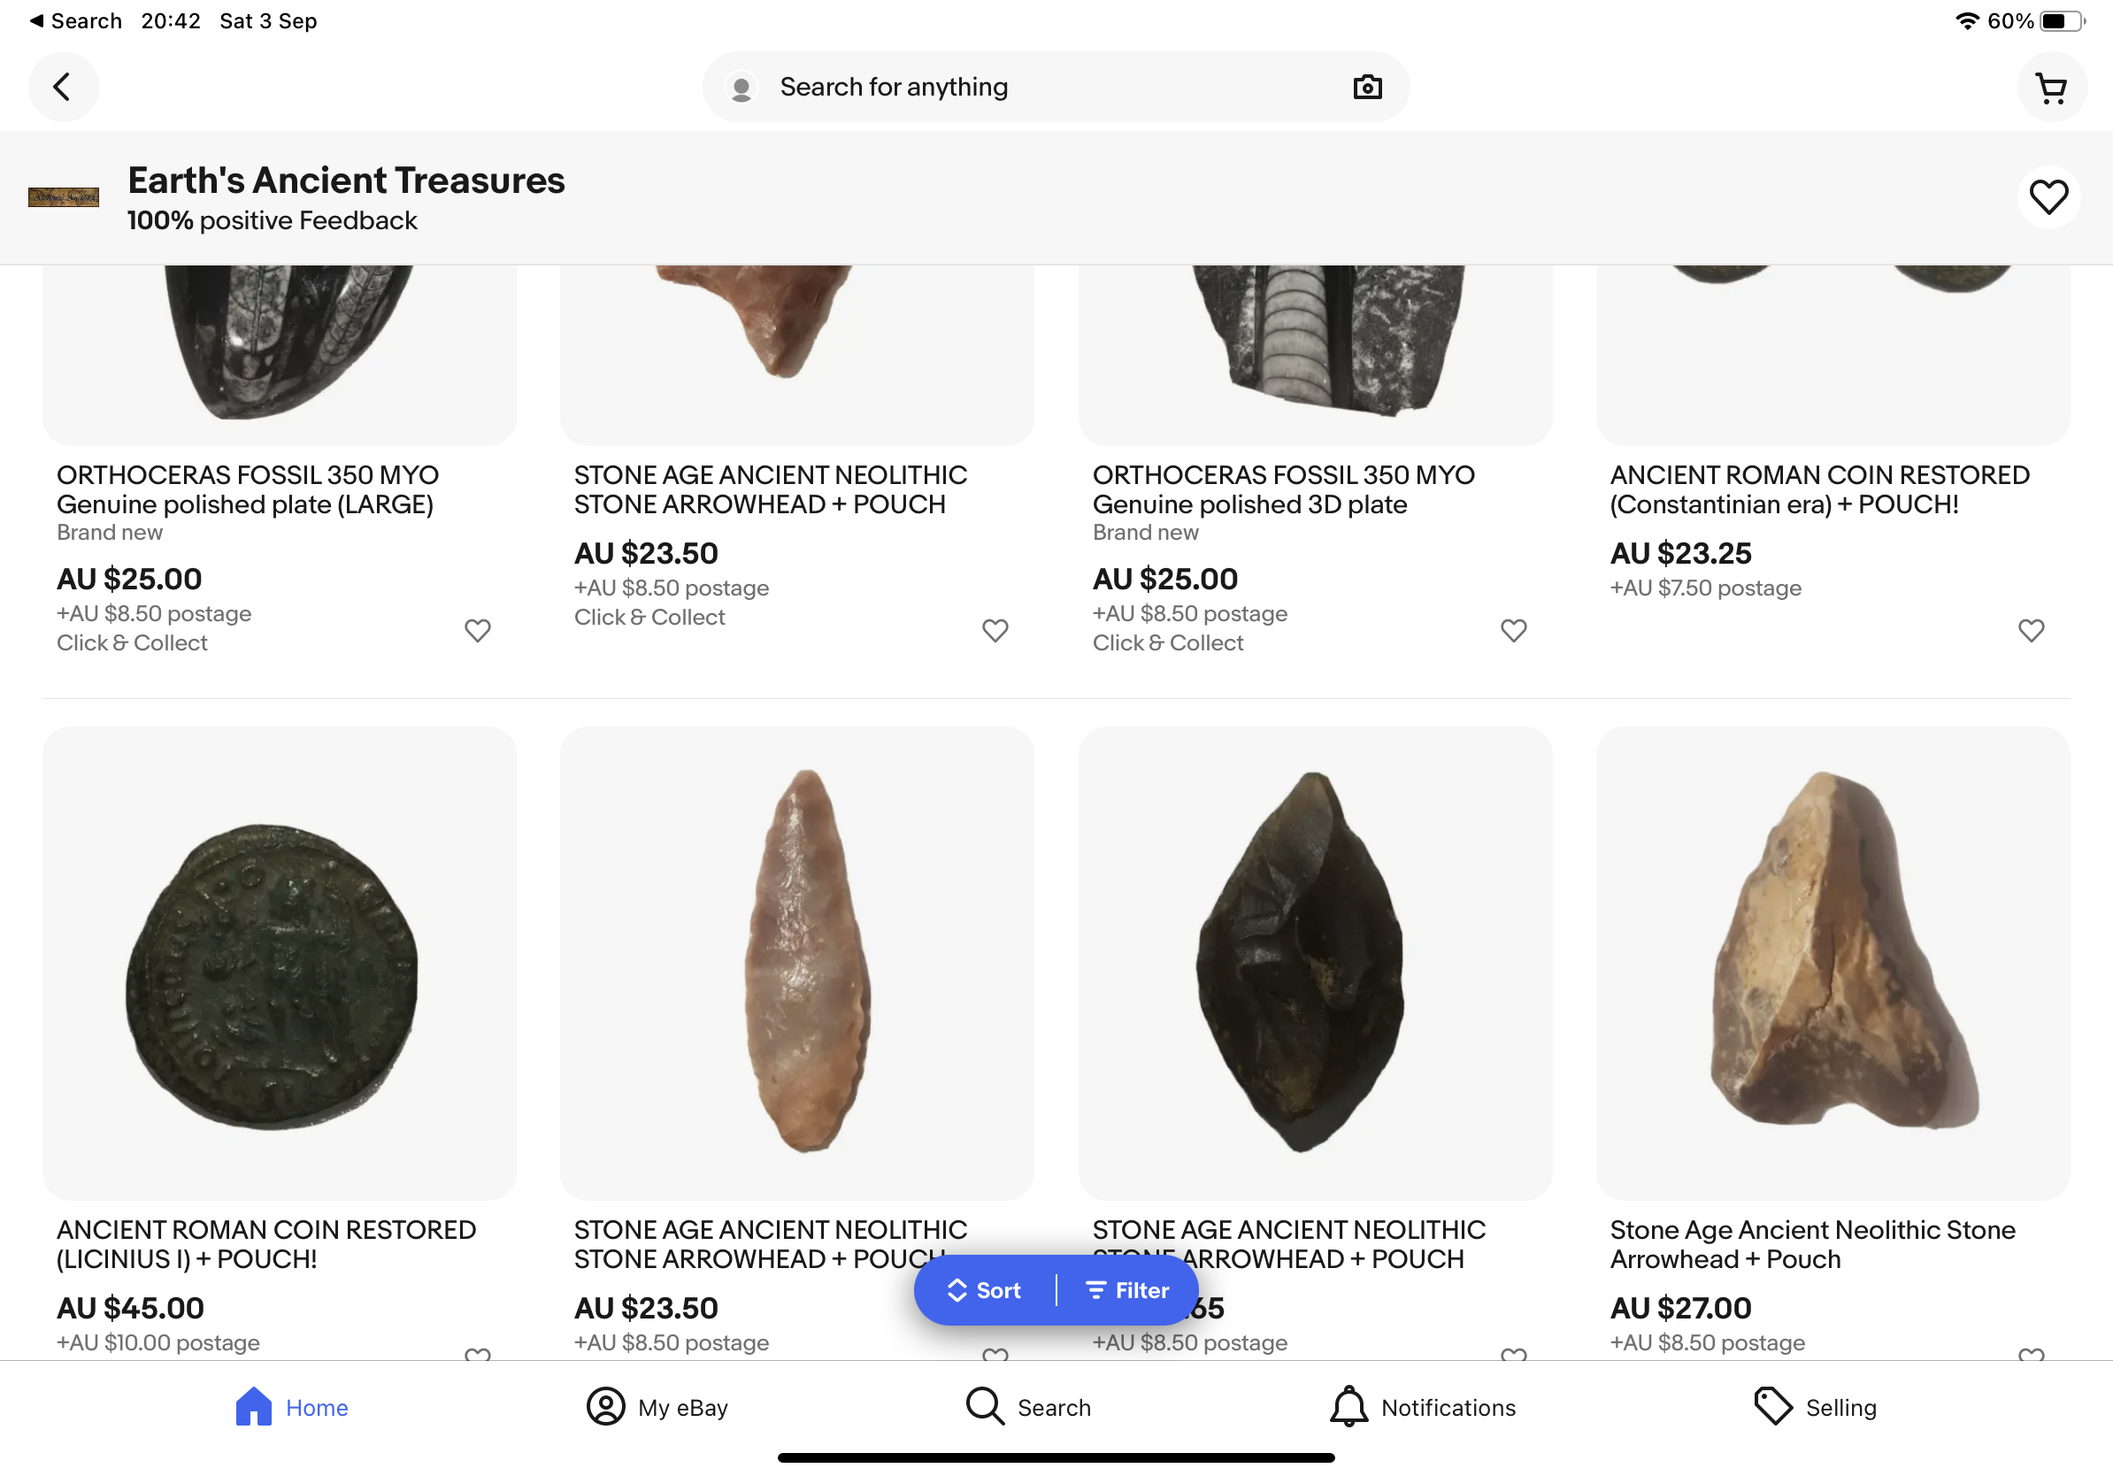Tap the camera image search icon
2113x1476 pixels.
point(1367,87)
